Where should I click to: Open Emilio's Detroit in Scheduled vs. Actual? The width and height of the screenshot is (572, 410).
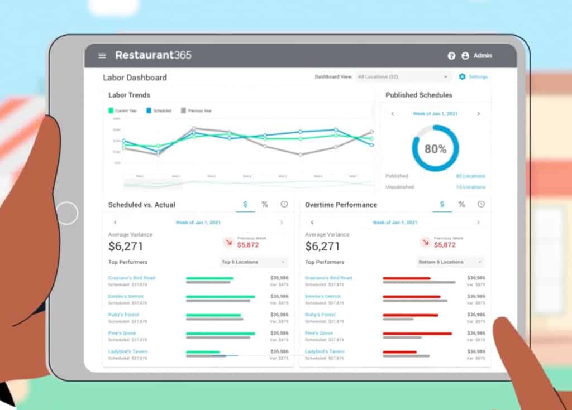(126, 296)
